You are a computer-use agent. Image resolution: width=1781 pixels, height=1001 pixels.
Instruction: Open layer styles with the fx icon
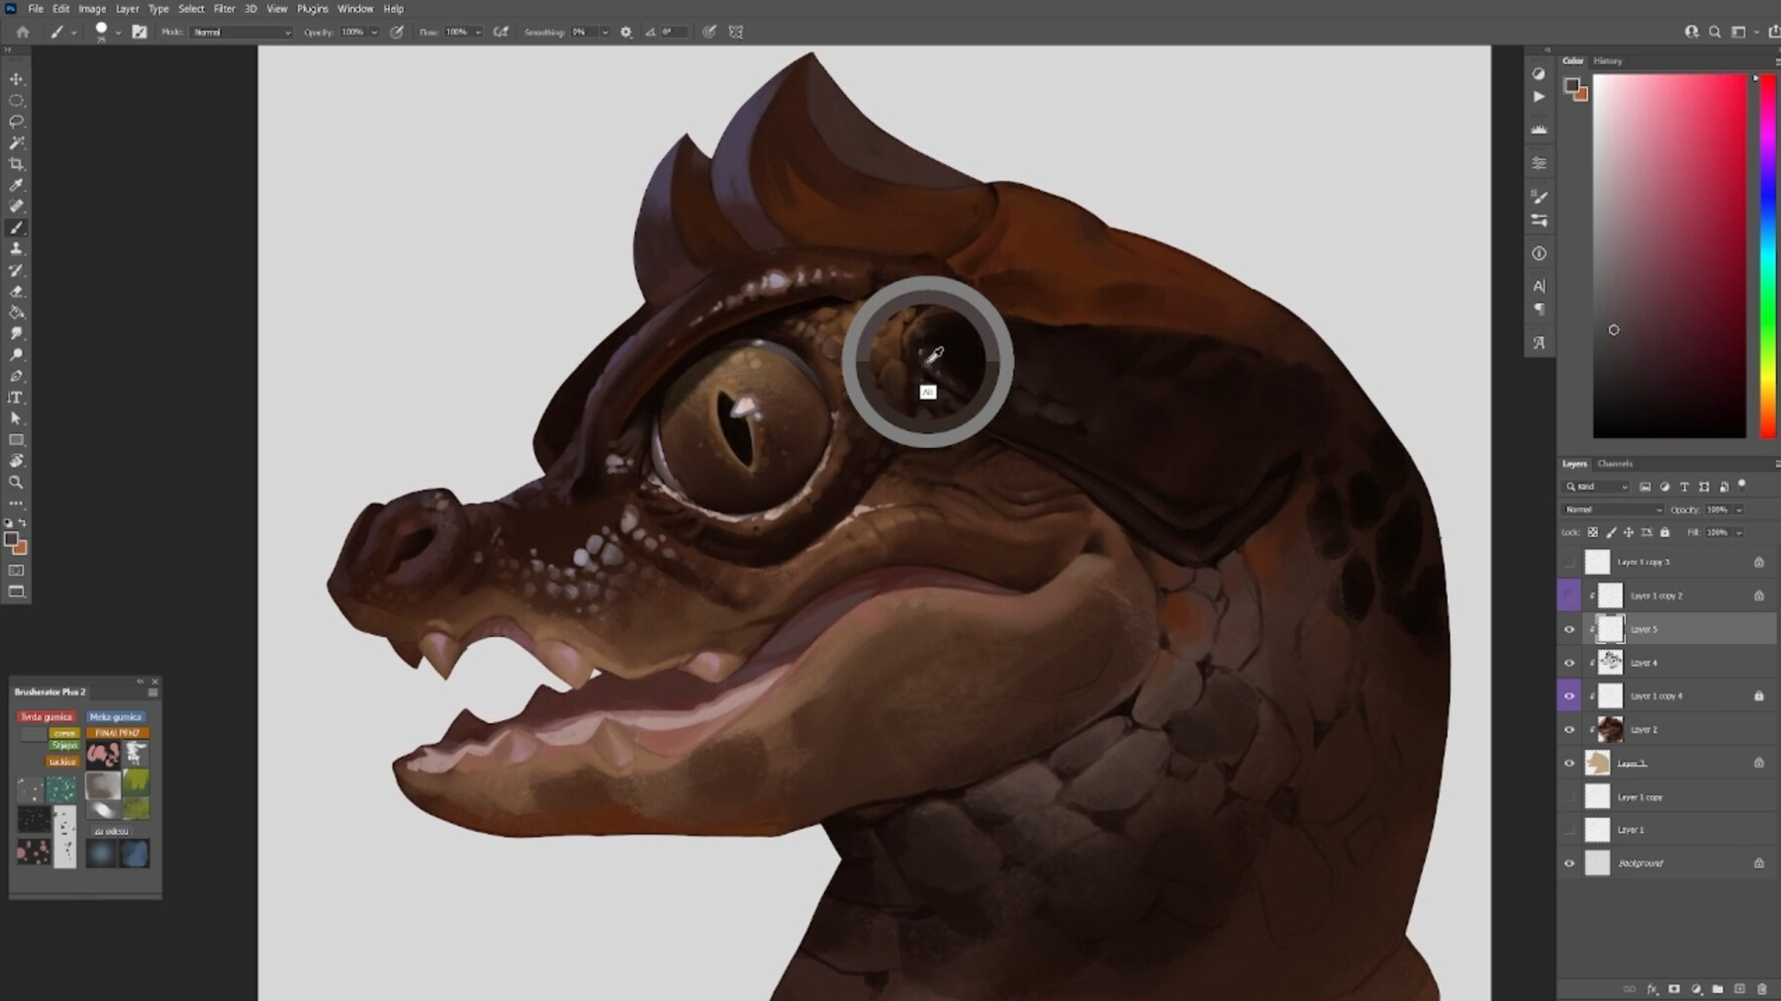coord(1650,988)
